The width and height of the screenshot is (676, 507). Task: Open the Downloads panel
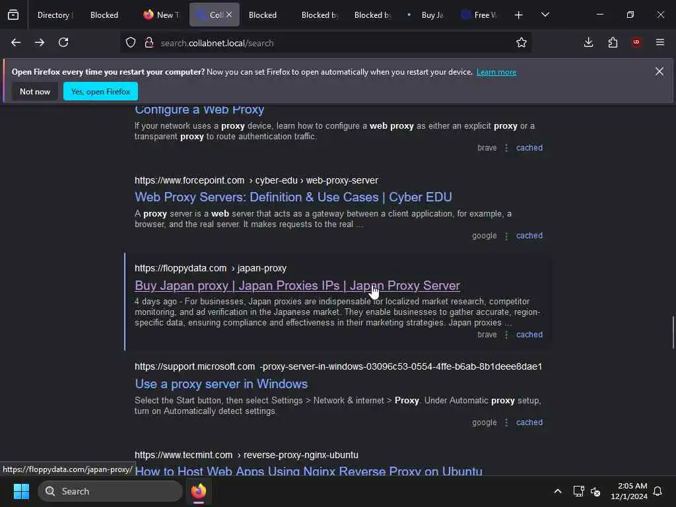point(588,43)
